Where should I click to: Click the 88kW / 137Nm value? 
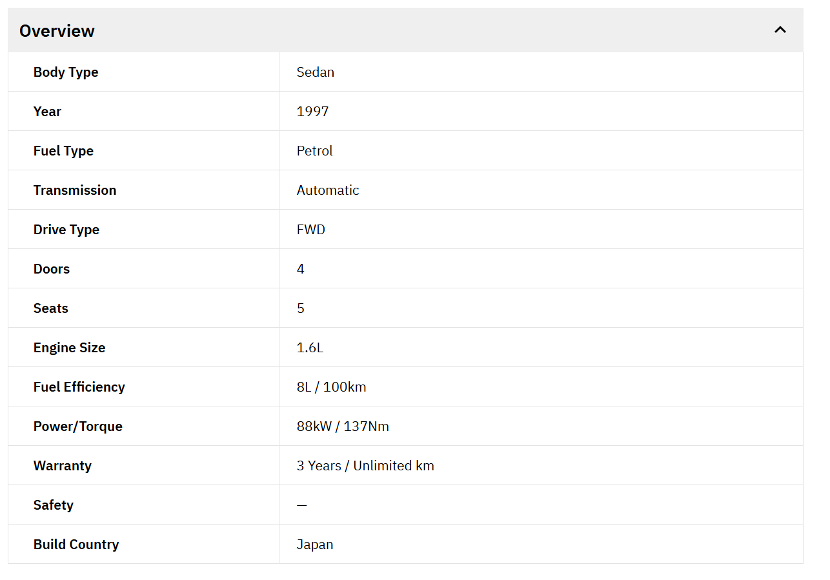tap(343, 426)
